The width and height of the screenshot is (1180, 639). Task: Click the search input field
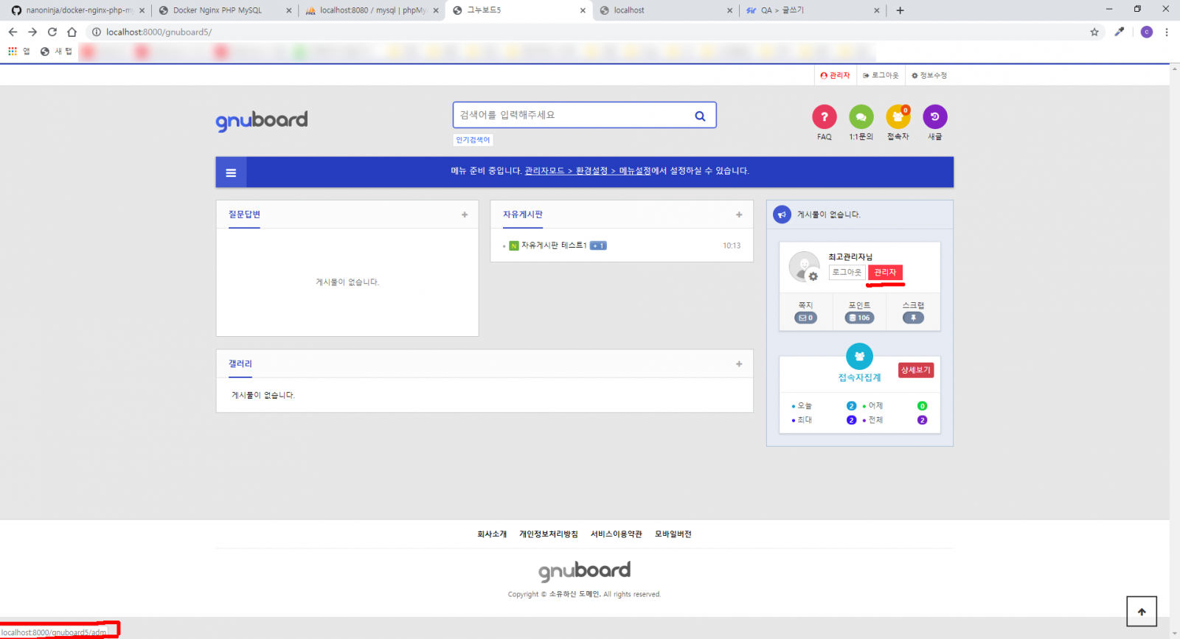coord(572,116)
